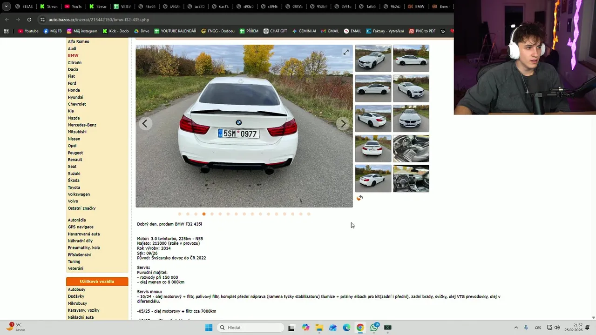Show hidden system tray icons

(516, 328)
